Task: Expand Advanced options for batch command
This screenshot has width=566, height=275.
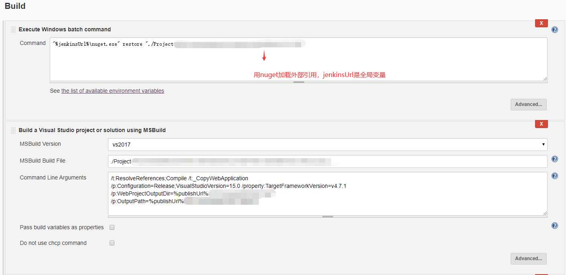Action: click(528, 104)
